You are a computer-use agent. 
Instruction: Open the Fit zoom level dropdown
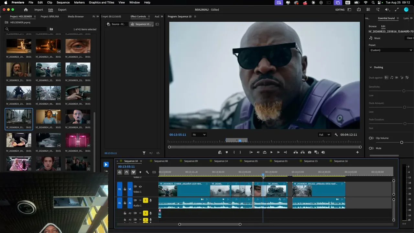pyautogui.click(x=199, y=135)
